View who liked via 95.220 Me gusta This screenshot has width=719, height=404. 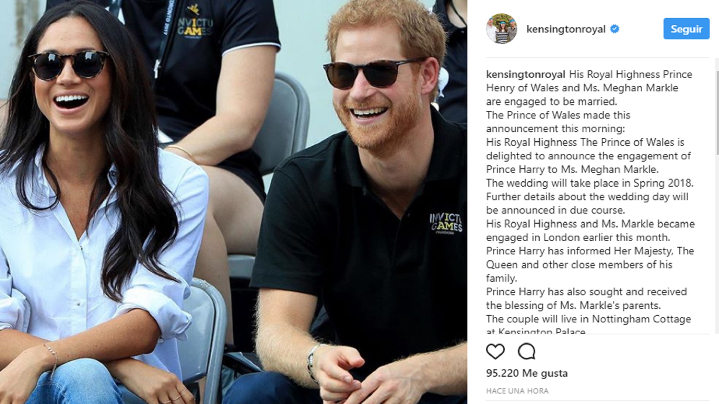527,373
